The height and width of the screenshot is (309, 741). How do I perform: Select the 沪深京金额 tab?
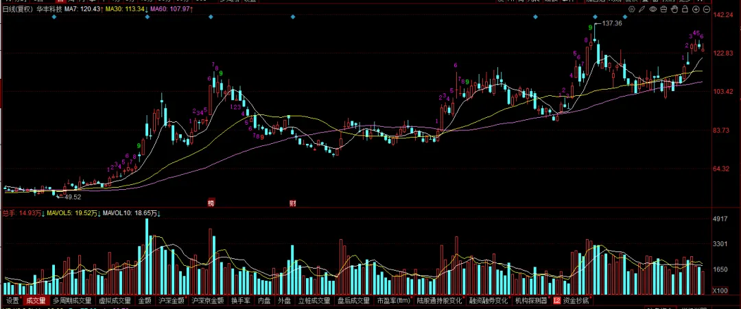(208, 301)
